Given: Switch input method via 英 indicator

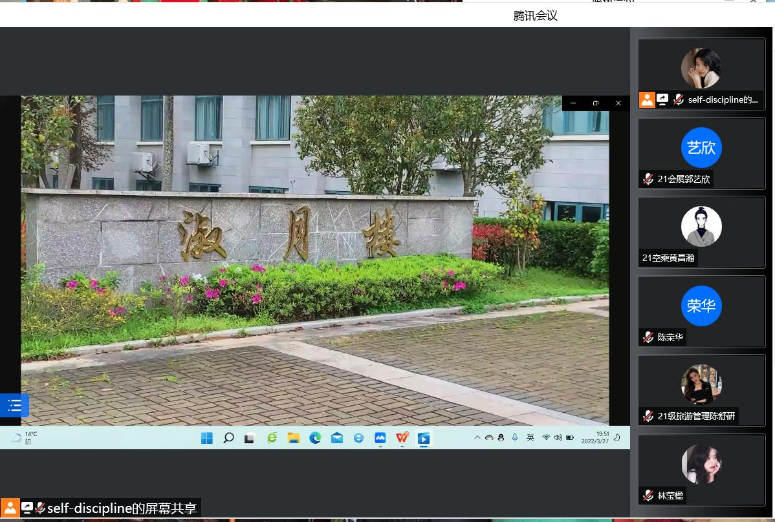Looking at the screenshot, I should 530,437.
